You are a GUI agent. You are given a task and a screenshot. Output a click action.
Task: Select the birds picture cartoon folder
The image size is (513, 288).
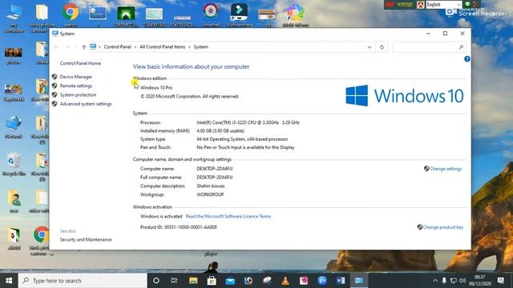point(42,18)
